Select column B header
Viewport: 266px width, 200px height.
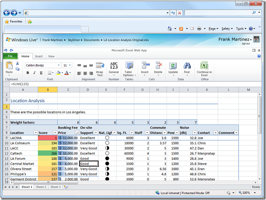pos(48,90)
